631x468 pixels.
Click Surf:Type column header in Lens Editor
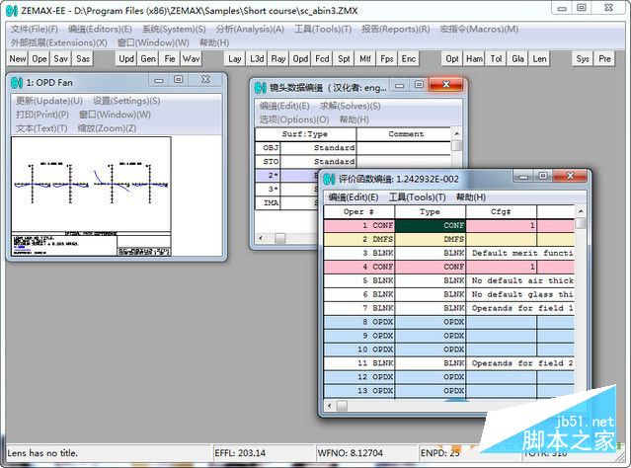(x=304, y=134)
